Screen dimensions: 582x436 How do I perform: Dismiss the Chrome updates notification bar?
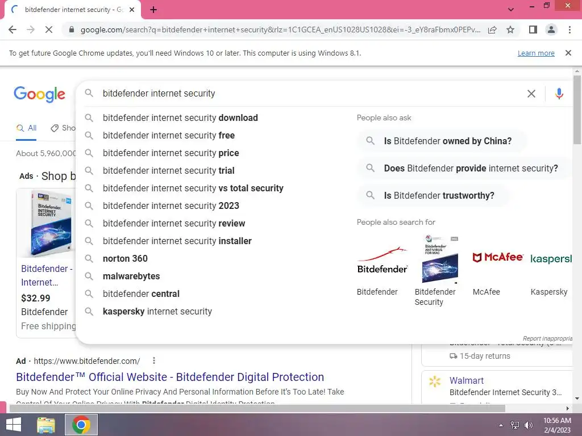pyautogui.click(x=568, y=53)
